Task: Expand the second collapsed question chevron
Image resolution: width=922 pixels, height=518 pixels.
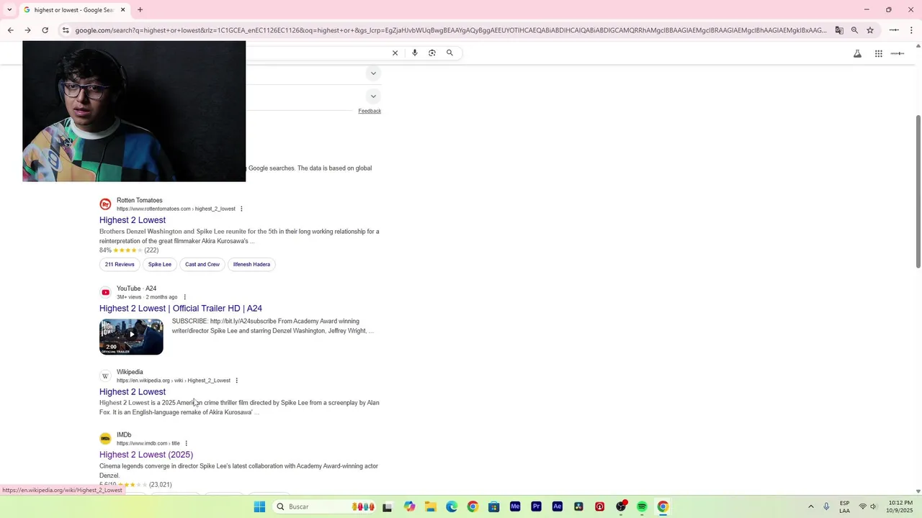Action: 373,96
